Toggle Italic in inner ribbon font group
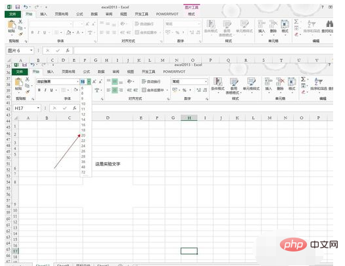Screen dimensions: 345x266 pos(45,90)
